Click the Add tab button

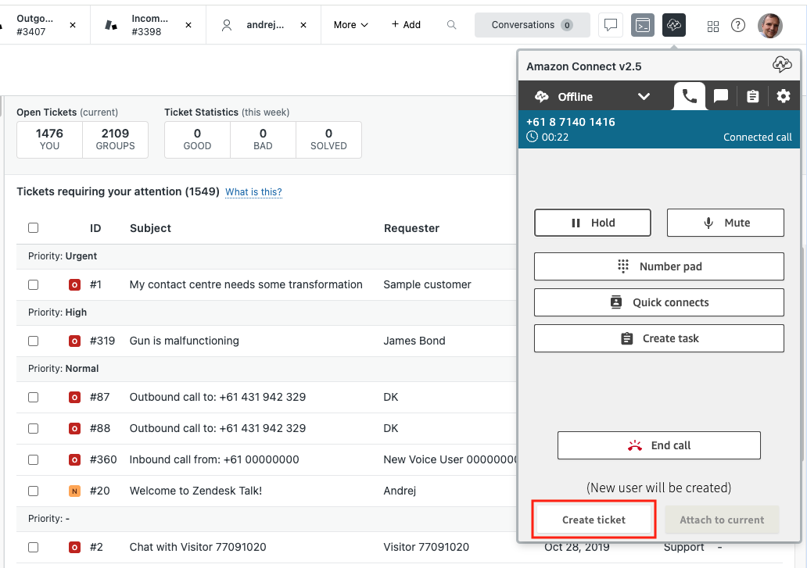pyautogui.click(x=406, y=25)
